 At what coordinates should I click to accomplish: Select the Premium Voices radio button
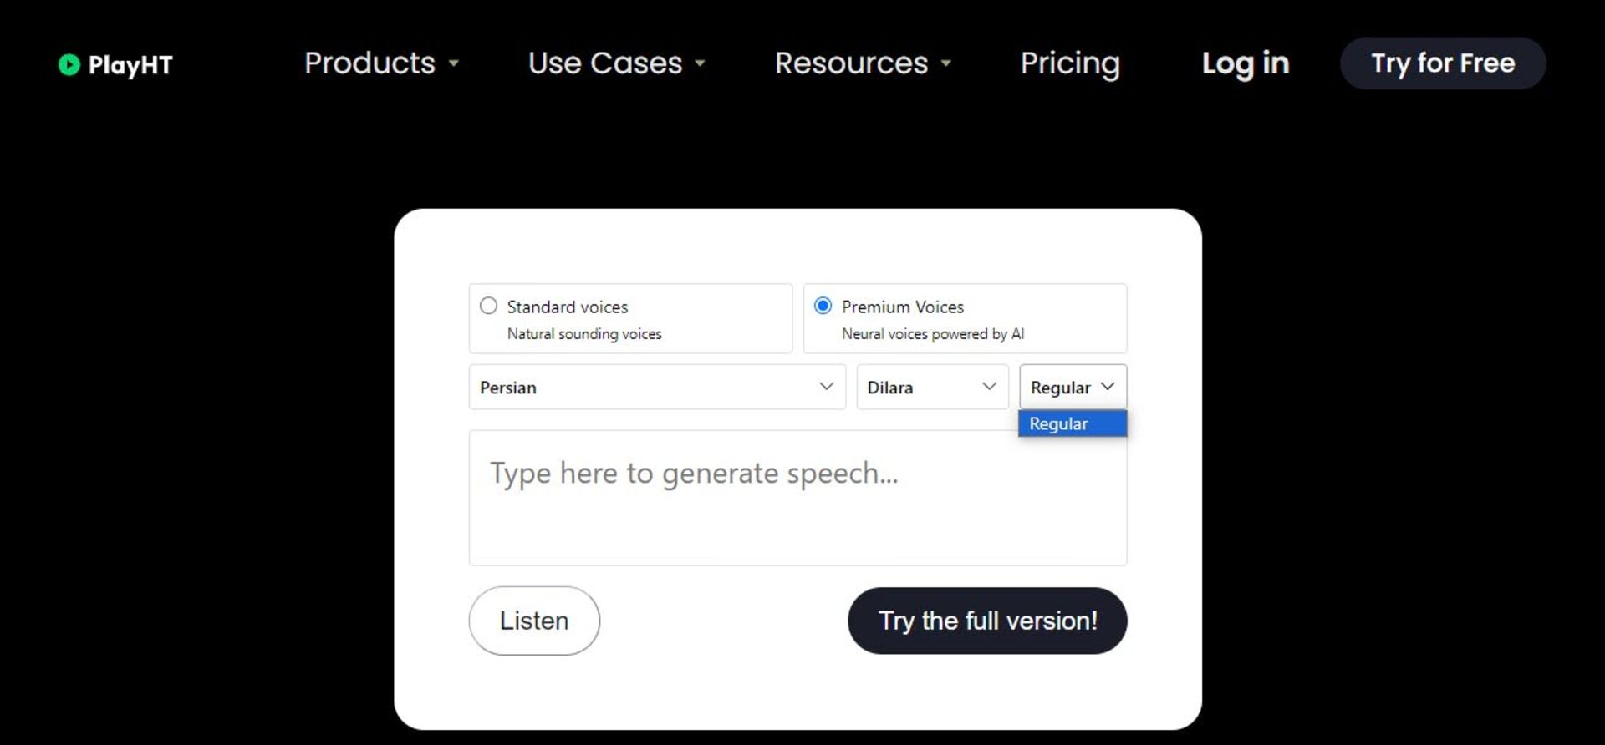[x=823, y=306]
